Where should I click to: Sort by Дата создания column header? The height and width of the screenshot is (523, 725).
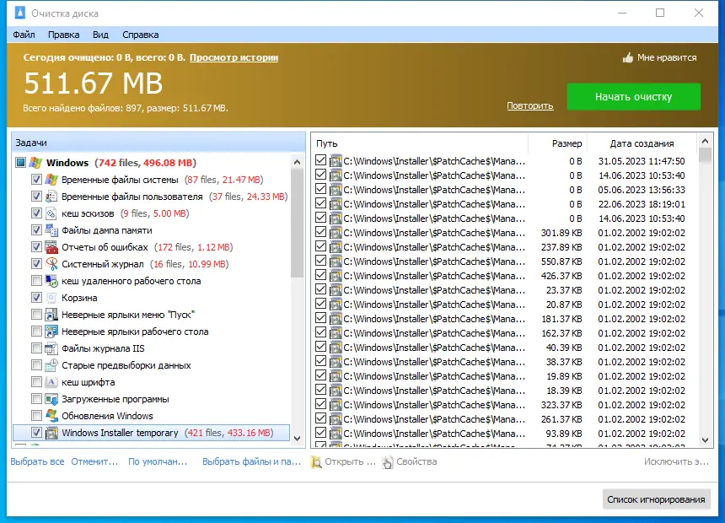pos(642,143)
